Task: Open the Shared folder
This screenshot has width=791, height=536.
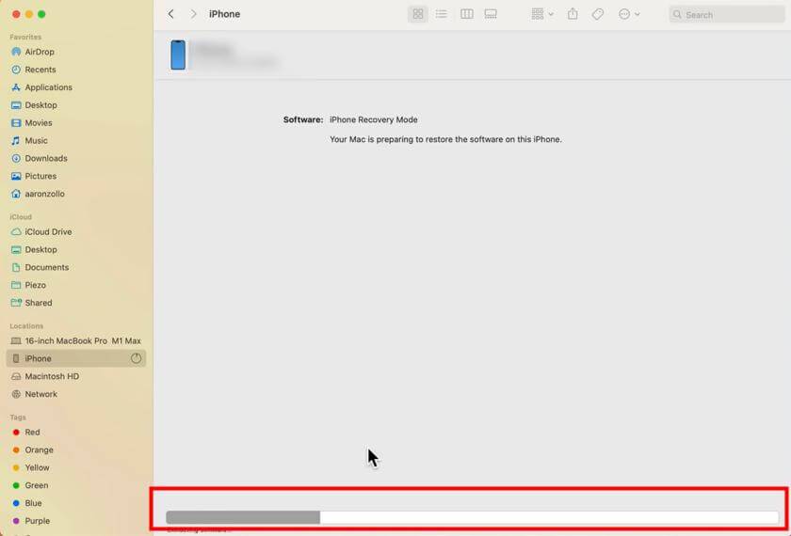Action: 75,303
